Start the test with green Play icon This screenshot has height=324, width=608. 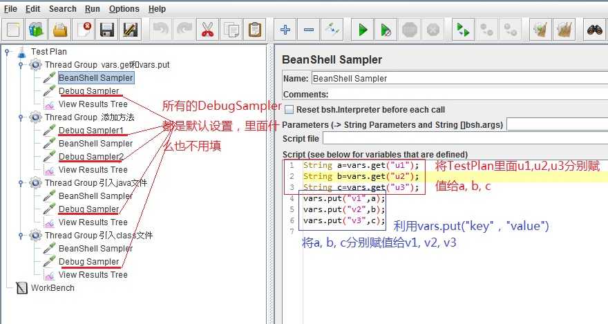tap(363, 30)
